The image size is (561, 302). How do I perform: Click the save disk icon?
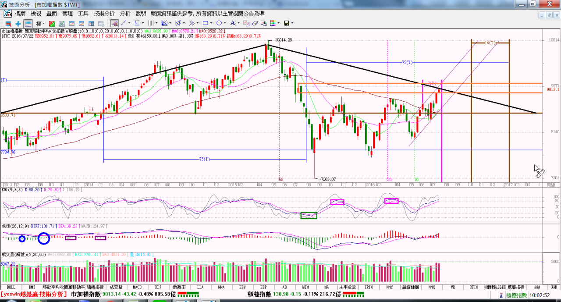pyautogui.click(x=286, y=23)
